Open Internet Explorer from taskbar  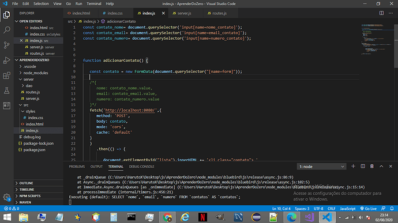[x=185, y=217]
